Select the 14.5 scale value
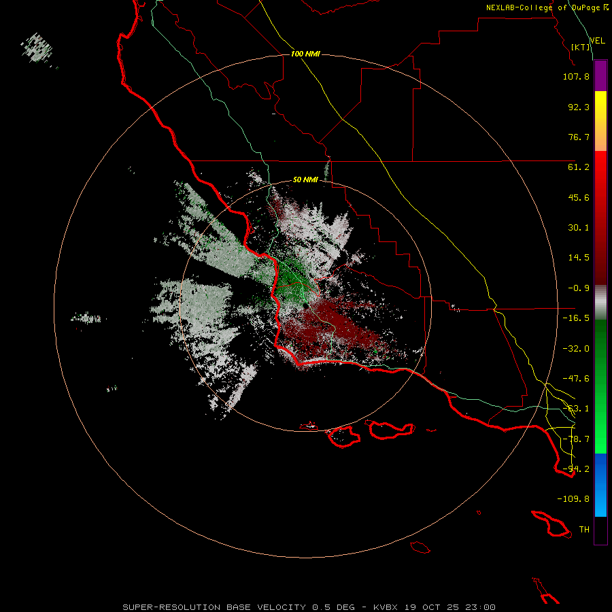The width and height of the screenshot is (612, 612). (579, 258)
